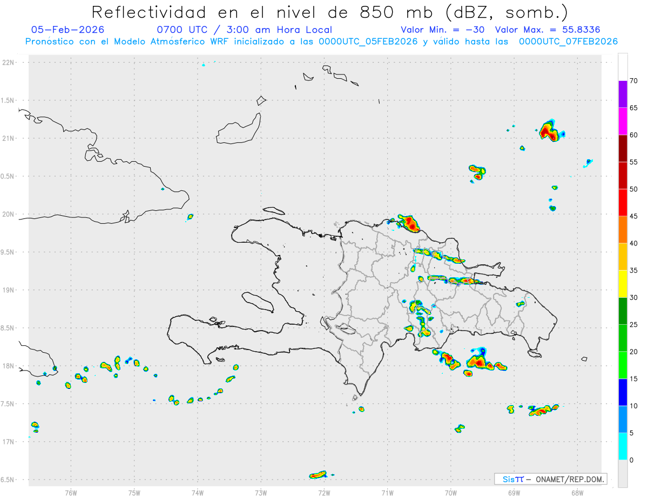Click the '68W' longitude label
The image size is (648, 500).
[577, 492]
